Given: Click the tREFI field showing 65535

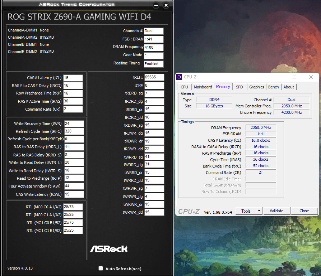Looking at the screenshot, I should [154, 77].
